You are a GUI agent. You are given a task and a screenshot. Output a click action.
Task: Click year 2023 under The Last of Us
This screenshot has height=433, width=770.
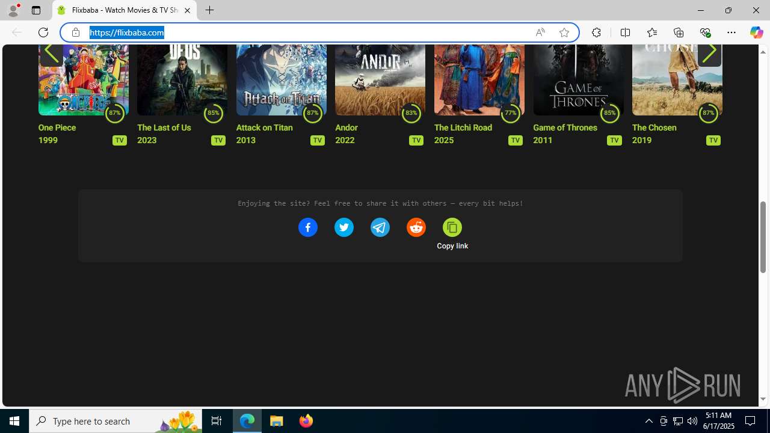[x=147, y=140]
